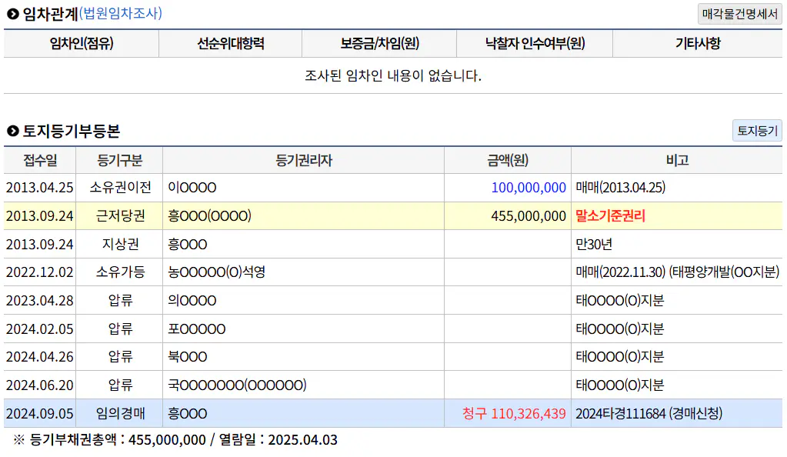The image size is (787, 457).
Task: Select the 임의경매 row entry
Action: pos(120,414)
